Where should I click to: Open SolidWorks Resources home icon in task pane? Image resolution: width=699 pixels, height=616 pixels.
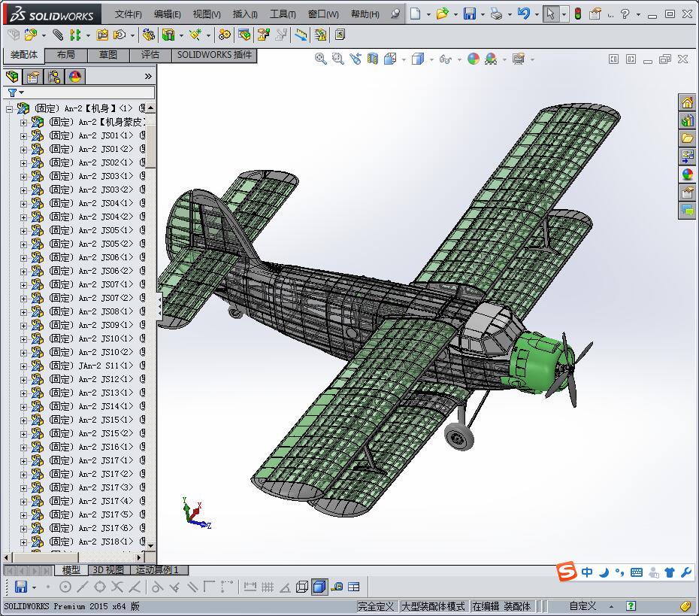(687, 103)
